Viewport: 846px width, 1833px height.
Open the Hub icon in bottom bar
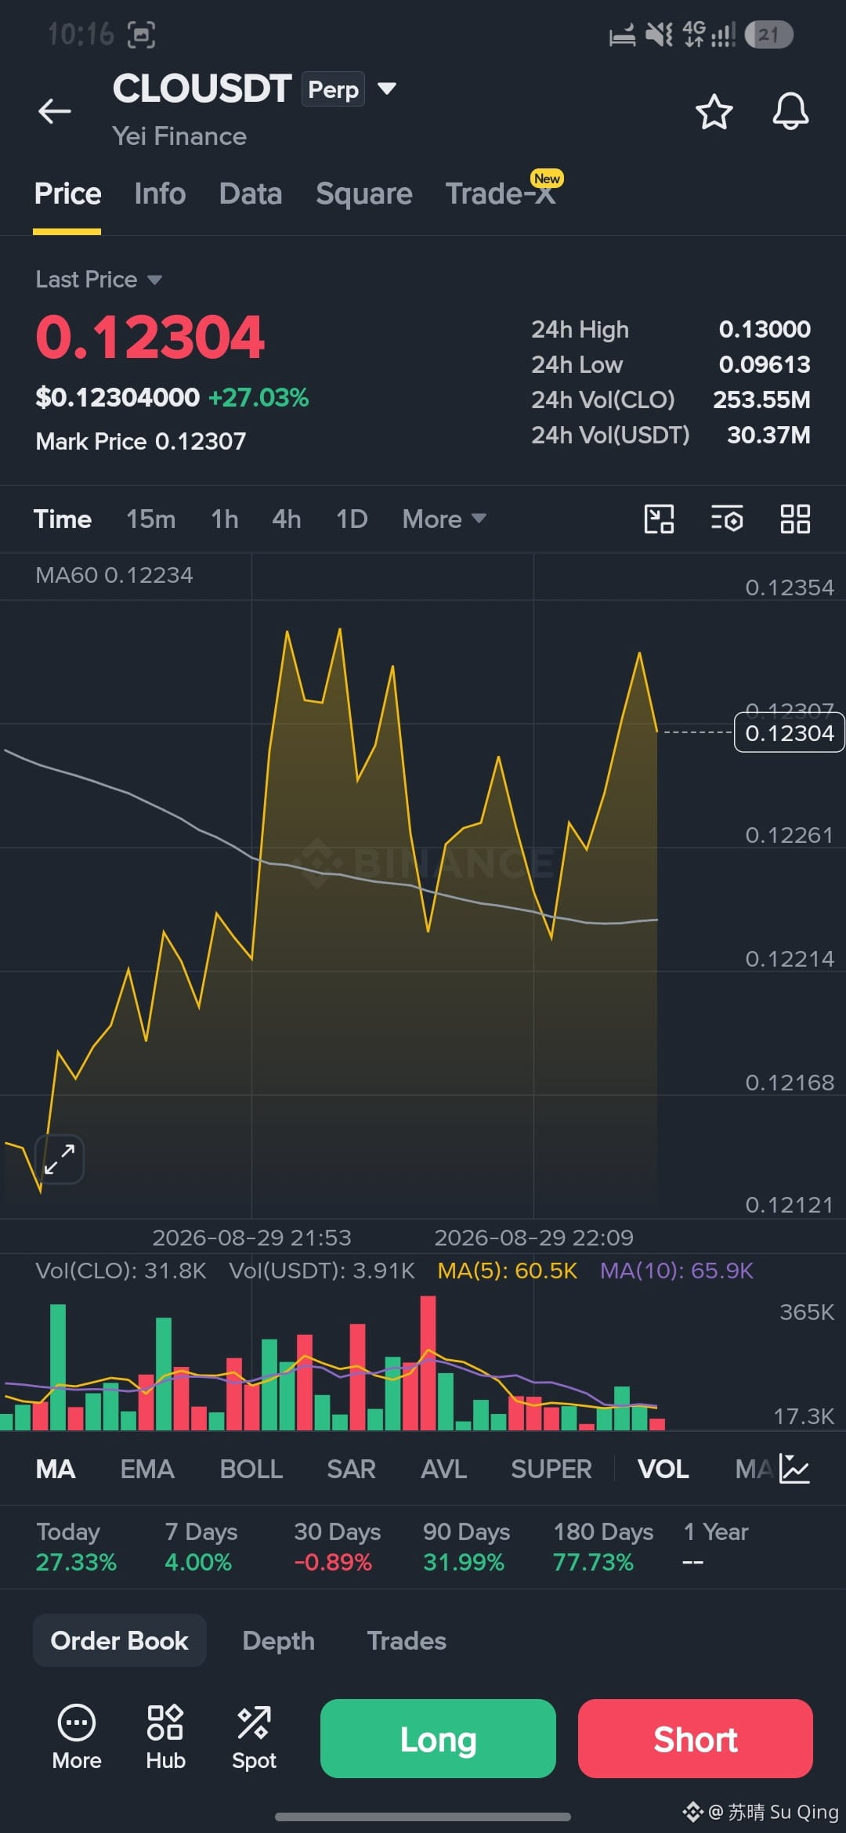165,1738
